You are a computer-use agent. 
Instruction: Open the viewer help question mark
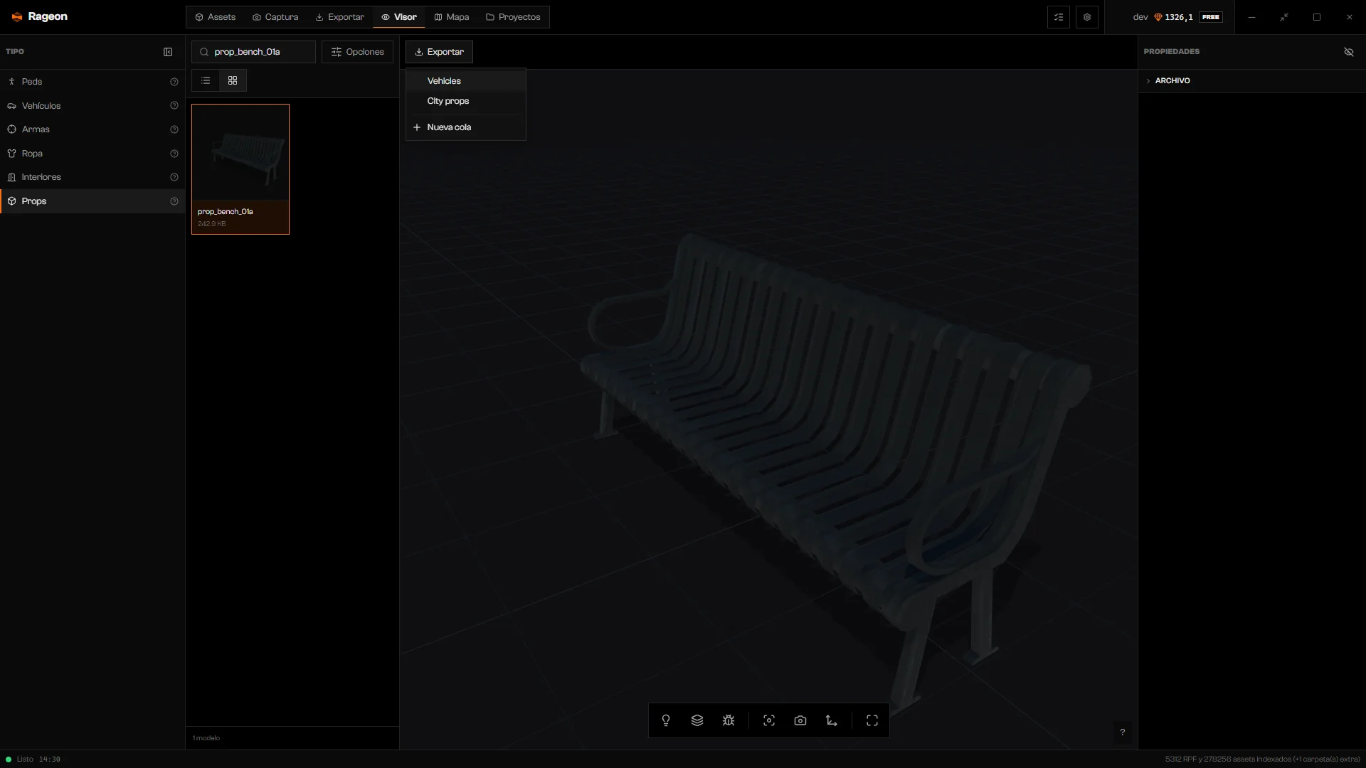tap(1123, 732)
